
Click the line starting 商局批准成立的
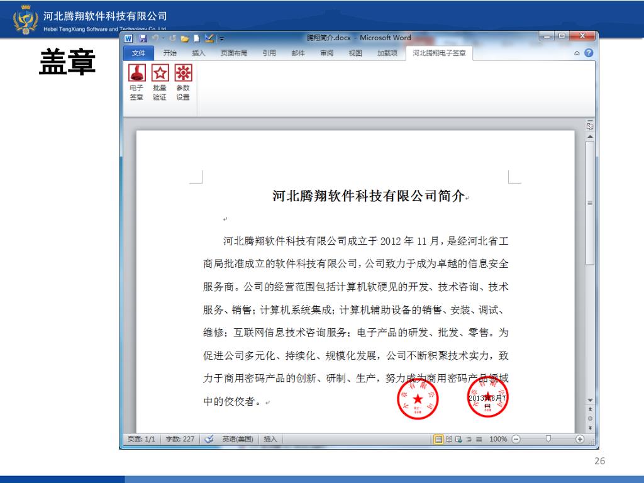356,264
